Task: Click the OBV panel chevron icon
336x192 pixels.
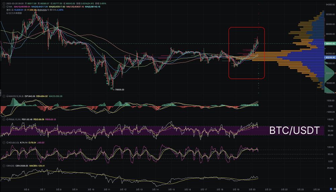Action: 3,166
